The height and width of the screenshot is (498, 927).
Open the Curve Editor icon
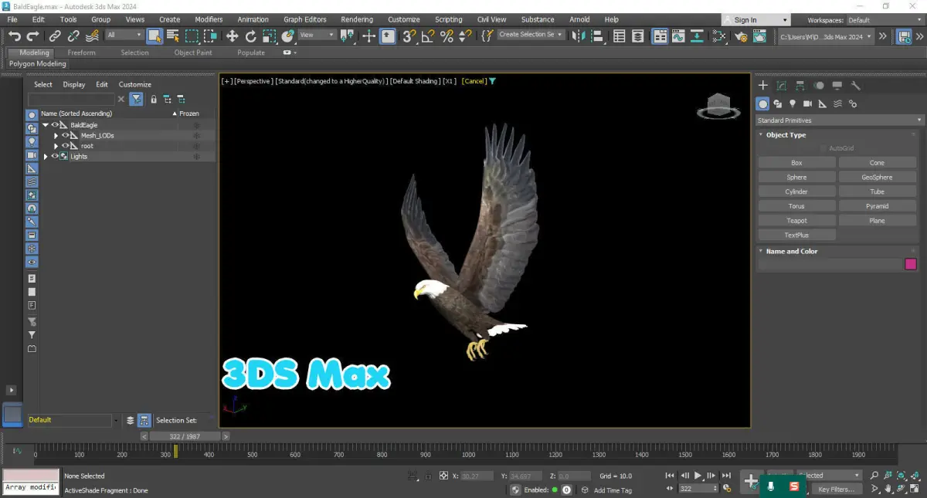coord(678,36)
